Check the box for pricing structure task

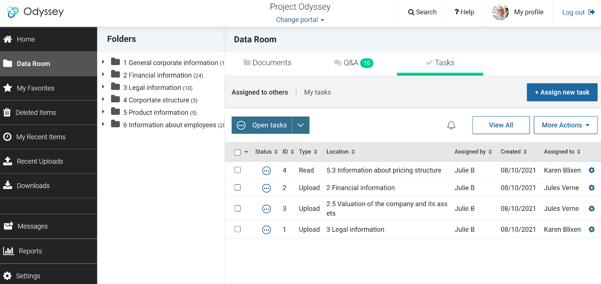click(237, 170)
